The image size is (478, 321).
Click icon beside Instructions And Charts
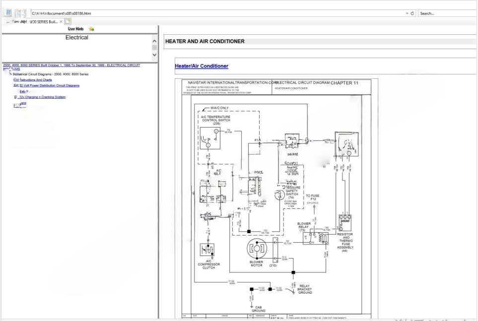coord(16,79)
